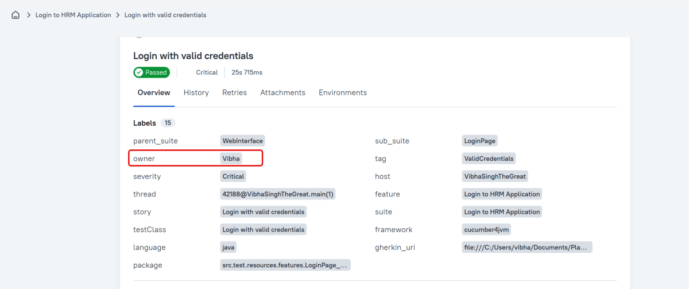Click the green Passed status badge
The width and height of the screenshot is (689, 289).
(152, 72)
